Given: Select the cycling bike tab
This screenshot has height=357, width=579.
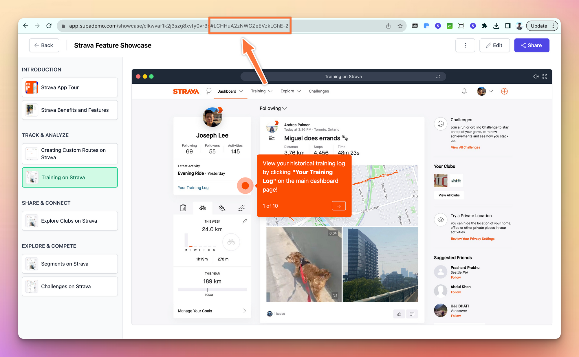Looking at the screenshot, I should (203, 208).
